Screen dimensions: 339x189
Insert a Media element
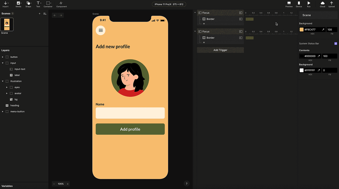pos(18,4)
